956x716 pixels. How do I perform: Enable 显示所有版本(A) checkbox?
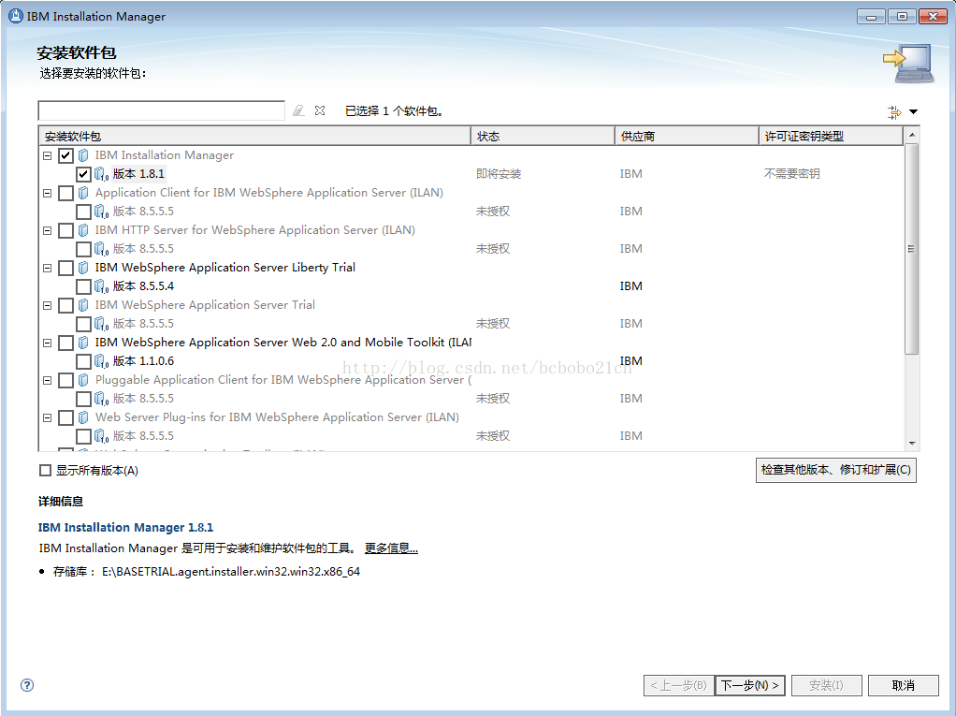coord(45,470)
